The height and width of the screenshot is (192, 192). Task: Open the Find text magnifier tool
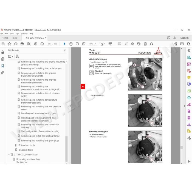click(29, 44)
